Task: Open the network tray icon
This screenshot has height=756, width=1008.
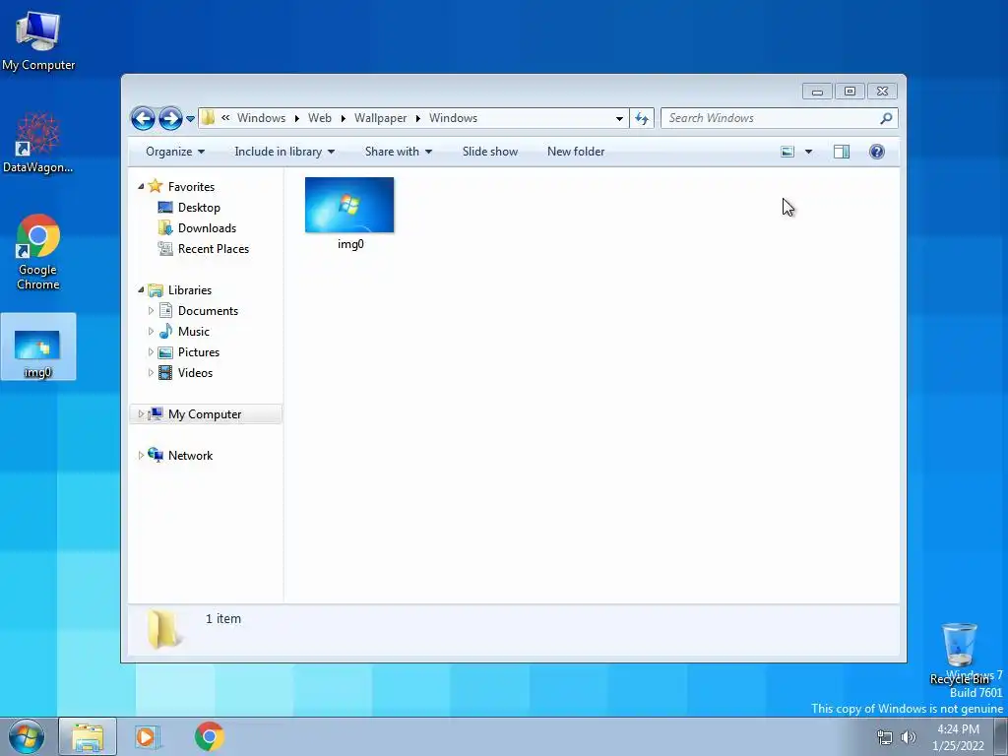Action: (x=885, y=737)
